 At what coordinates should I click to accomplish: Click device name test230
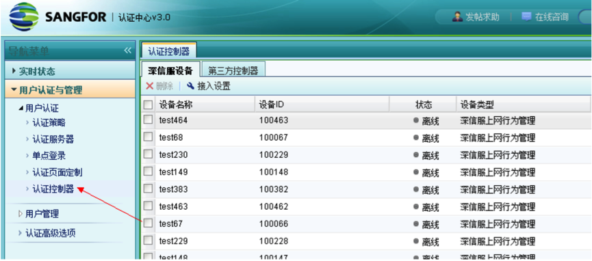tap(173, 155)
